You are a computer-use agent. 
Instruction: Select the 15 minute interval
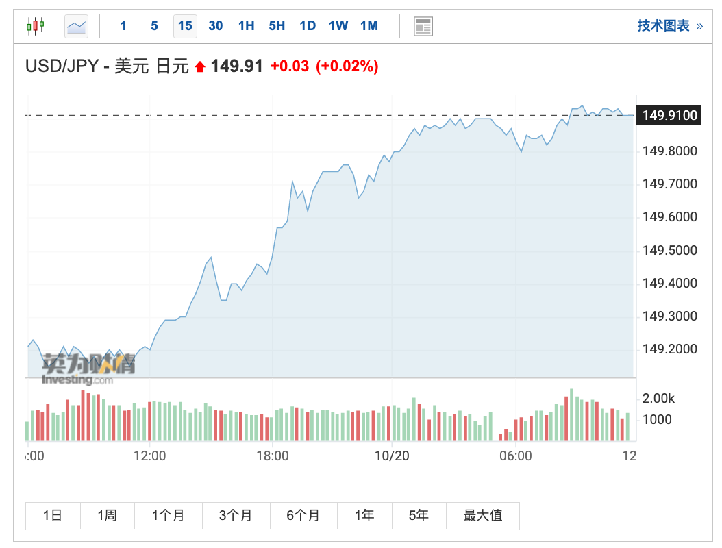coord(185,26)
